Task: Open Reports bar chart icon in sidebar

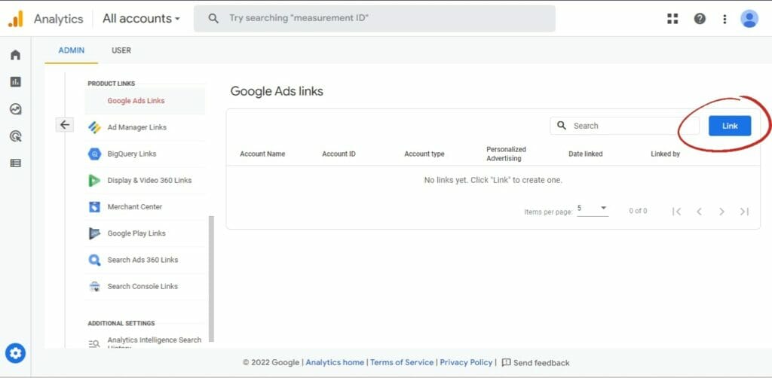Action: click(x=15, y=81)
